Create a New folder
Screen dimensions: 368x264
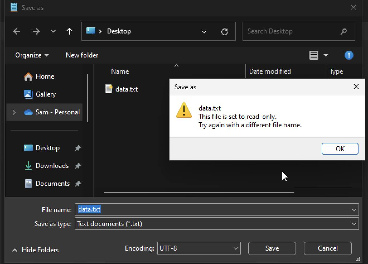click(x=82, y=55)
